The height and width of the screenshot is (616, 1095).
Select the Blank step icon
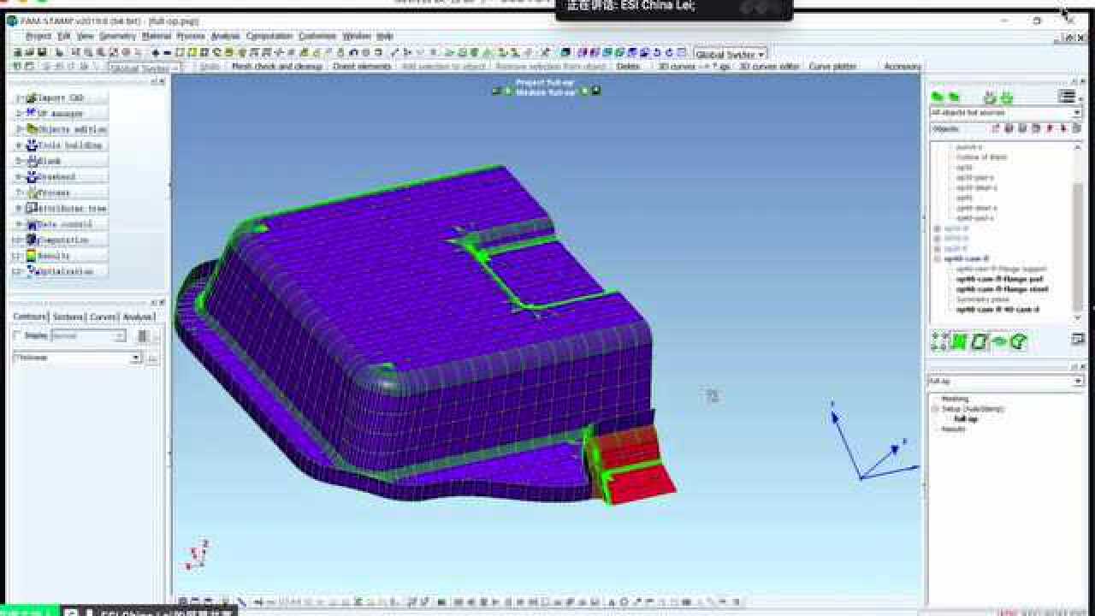click(x=33, y=161)
